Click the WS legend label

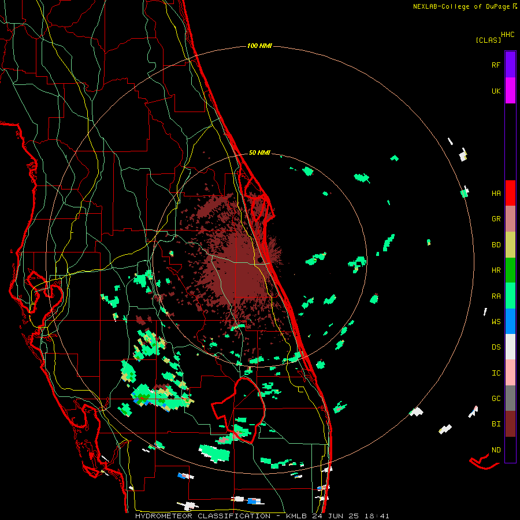click(496, 322)
